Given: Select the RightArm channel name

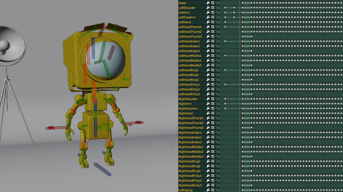Looking at the screenshot, I should [185, 104].
